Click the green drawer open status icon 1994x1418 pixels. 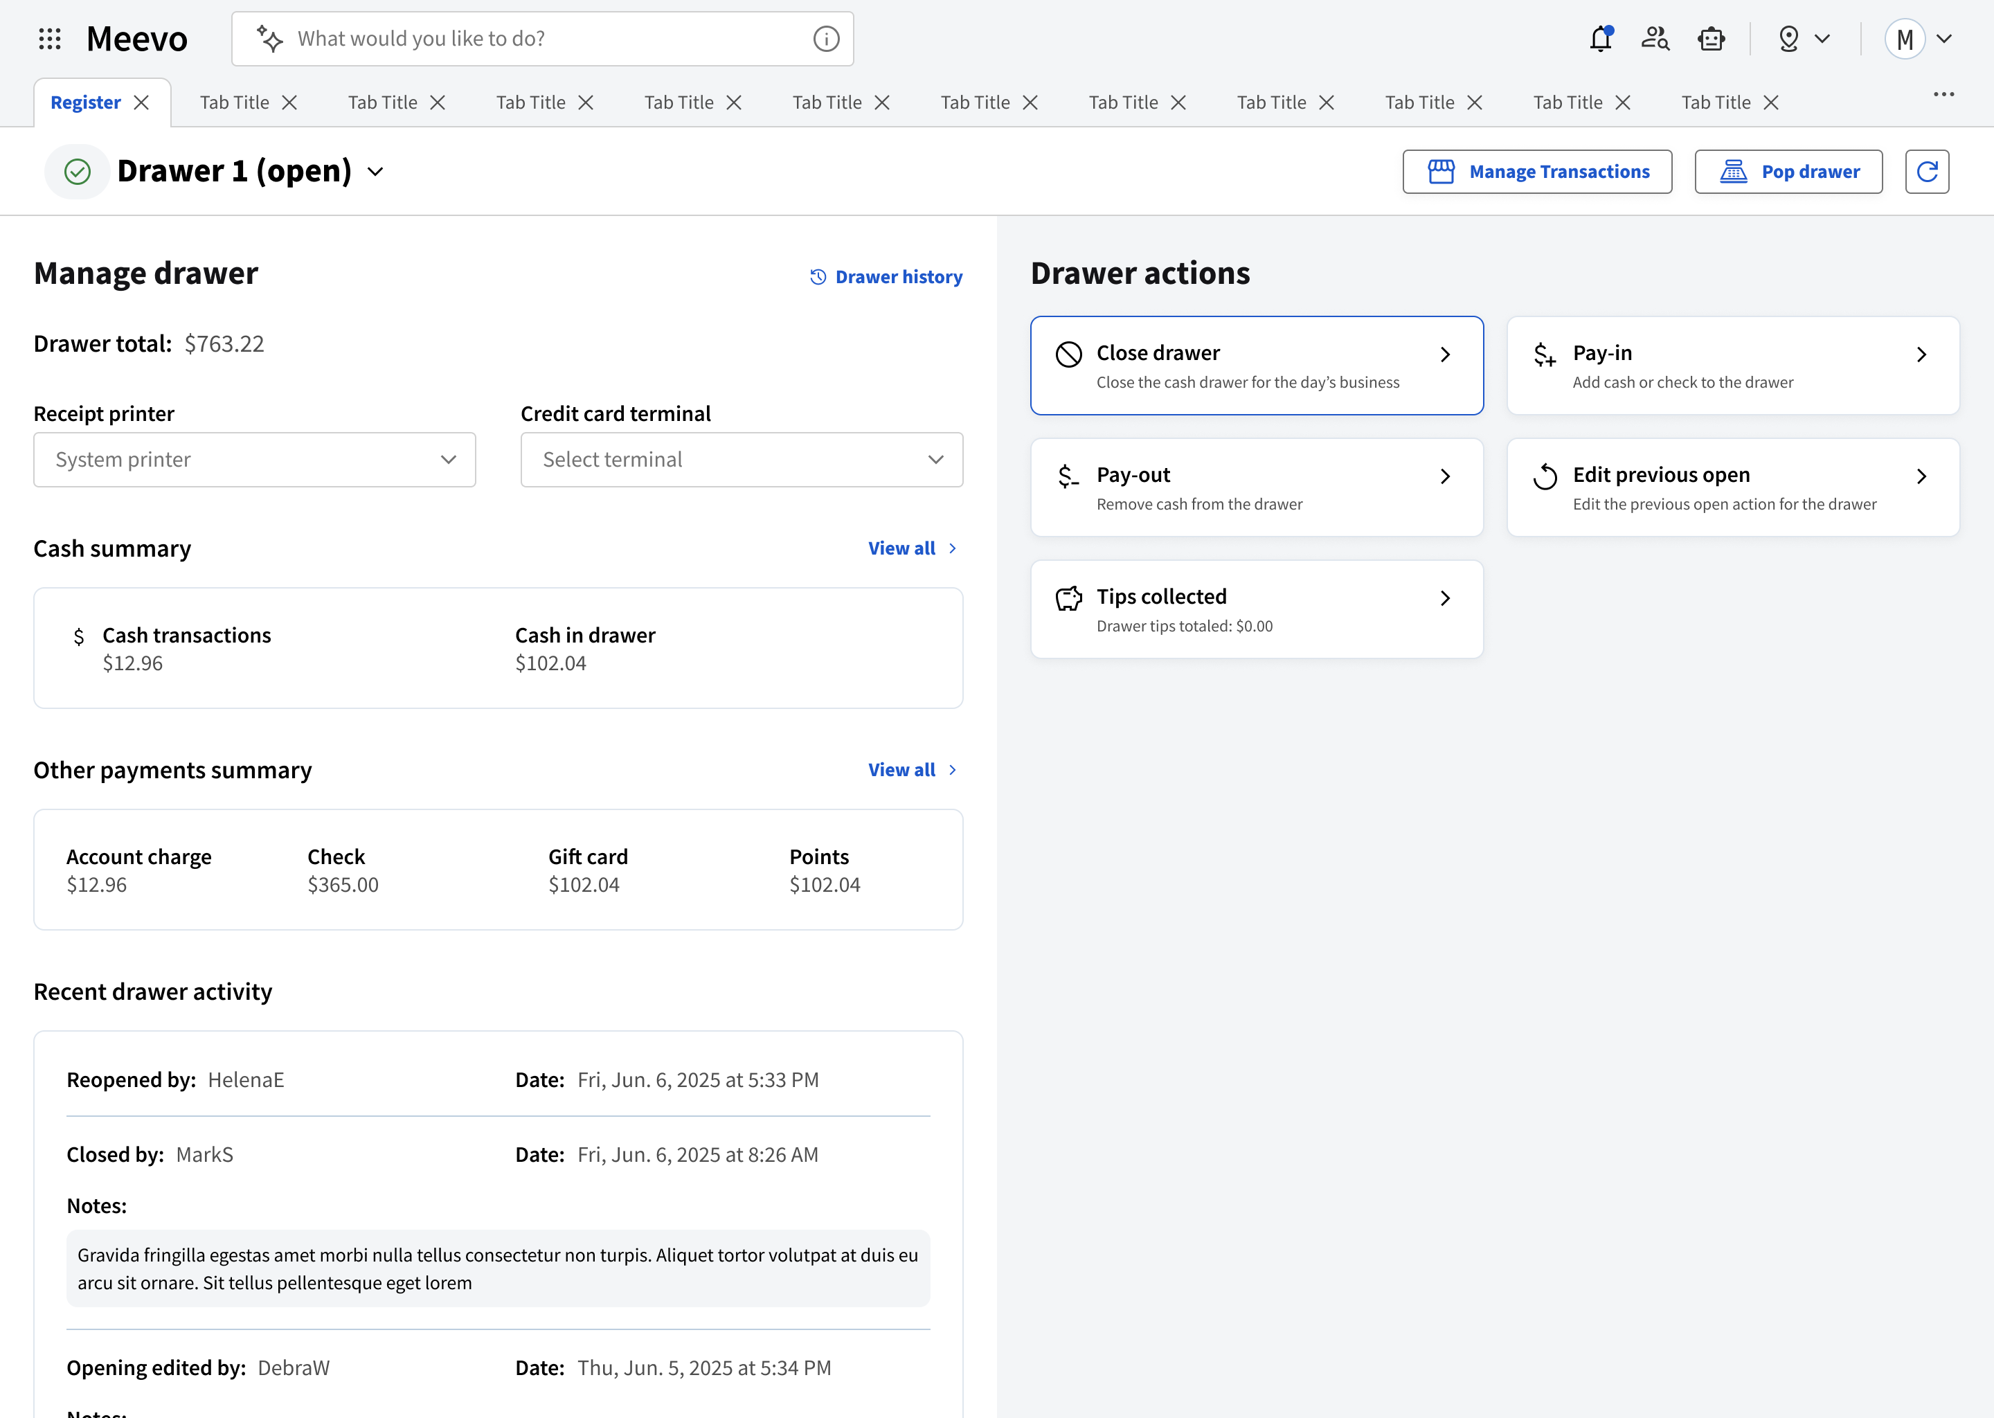point(77,171)
